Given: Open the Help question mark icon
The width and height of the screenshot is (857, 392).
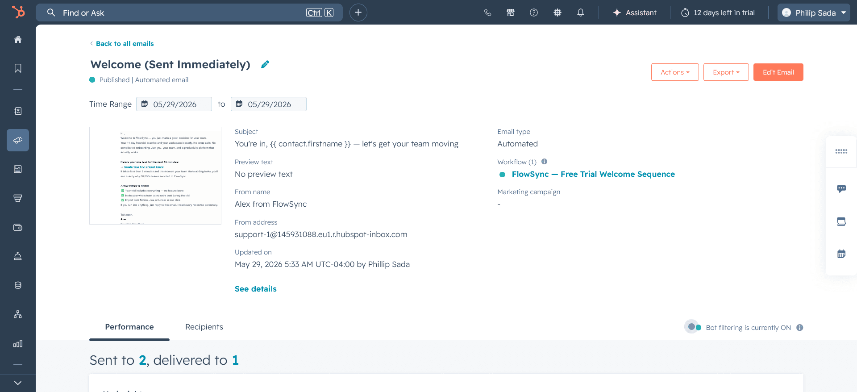Looking at the screenshot, I should click(x=534, y=13).
